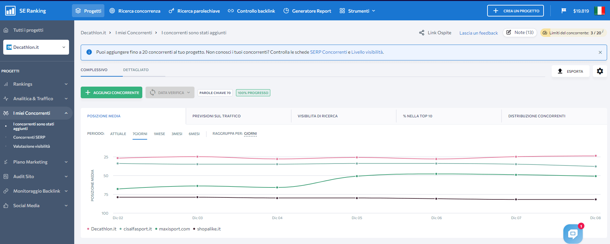Change the RAGGRUPPA PER GIORNI selector

250,134
